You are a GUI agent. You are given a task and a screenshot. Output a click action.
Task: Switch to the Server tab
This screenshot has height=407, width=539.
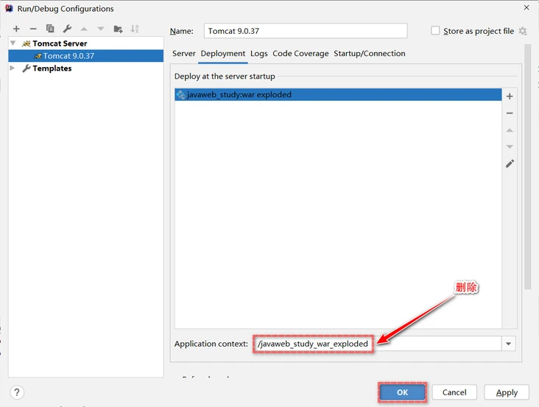coord(184,54)
